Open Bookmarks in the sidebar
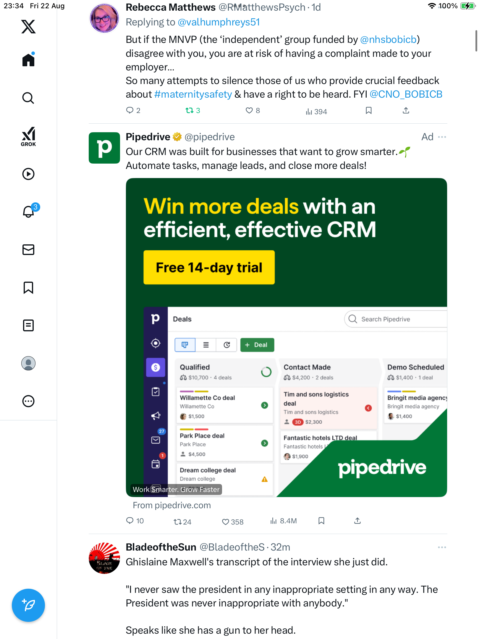The image size is (479, 639). tap(28, 288)
